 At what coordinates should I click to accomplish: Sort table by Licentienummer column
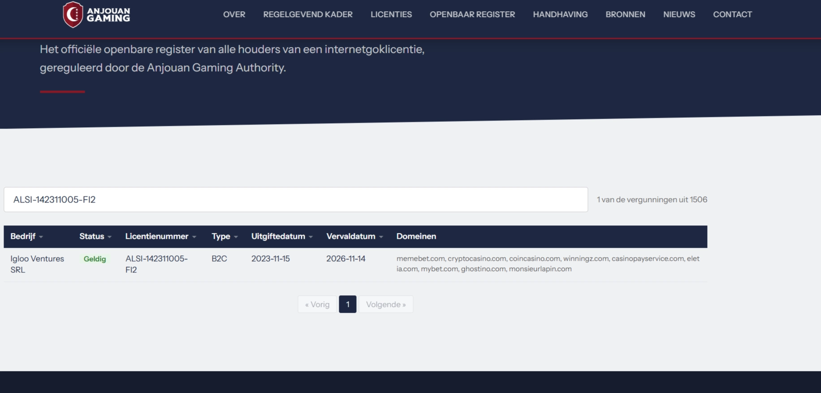160,236
